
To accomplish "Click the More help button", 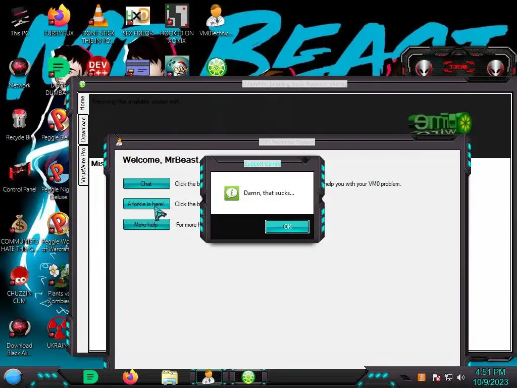I will [146, 224].
